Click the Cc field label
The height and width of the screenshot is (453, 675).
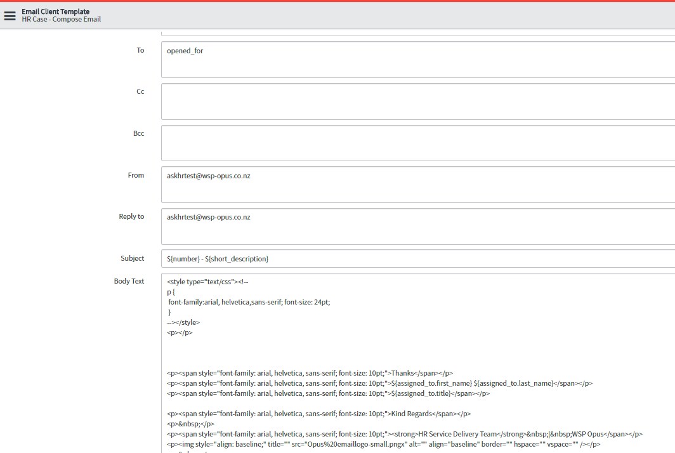[x=140, y=92]
